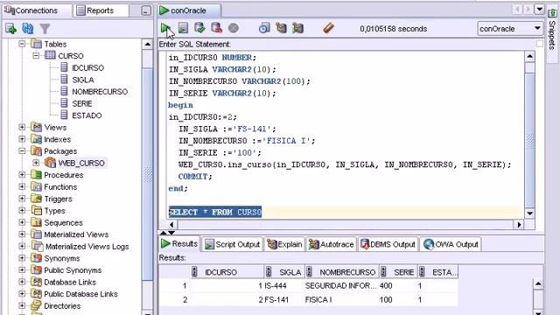Select the Materialized Views Logs node
560x315 pixels.
87,247
